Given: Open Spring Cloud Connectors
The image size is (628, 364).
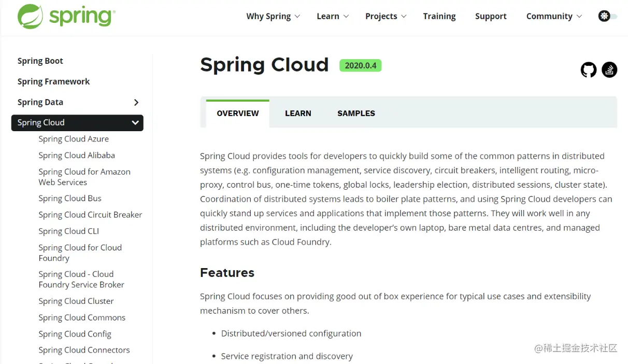Looking at the screenshot, I should coord(84,350).
